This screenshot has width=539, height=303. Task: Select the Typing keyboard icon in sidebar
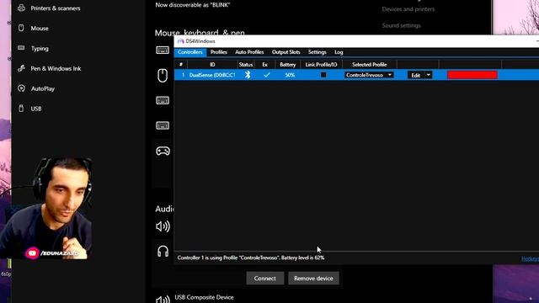[21, 48]
